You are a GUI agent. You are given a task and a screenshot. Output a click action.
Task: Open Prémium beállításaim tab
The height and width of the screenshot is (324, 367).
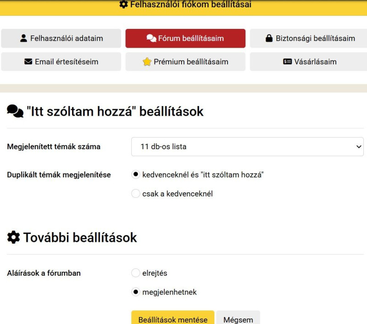[185, 61]
